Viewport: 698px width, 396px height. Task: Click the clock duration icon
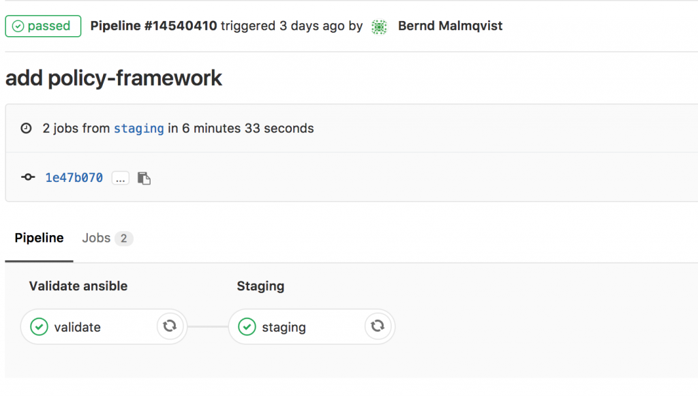pyautogui.click(x=27, y=128)
